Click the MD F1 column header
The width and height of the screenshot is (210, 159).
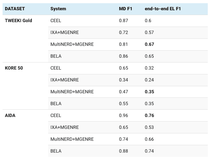tap(126, 9)
